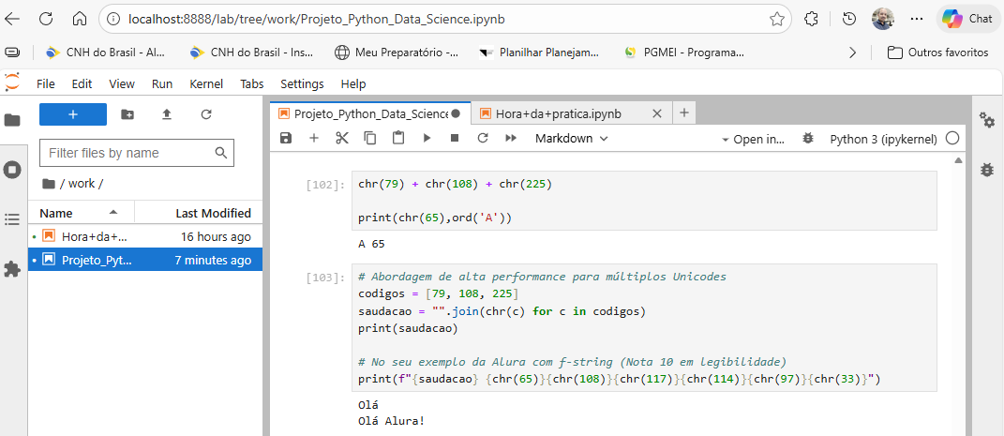The width and height of the screenshot is (1004, 436).
Task: Run the selected cell with the play icon
Action: [427, 138]
